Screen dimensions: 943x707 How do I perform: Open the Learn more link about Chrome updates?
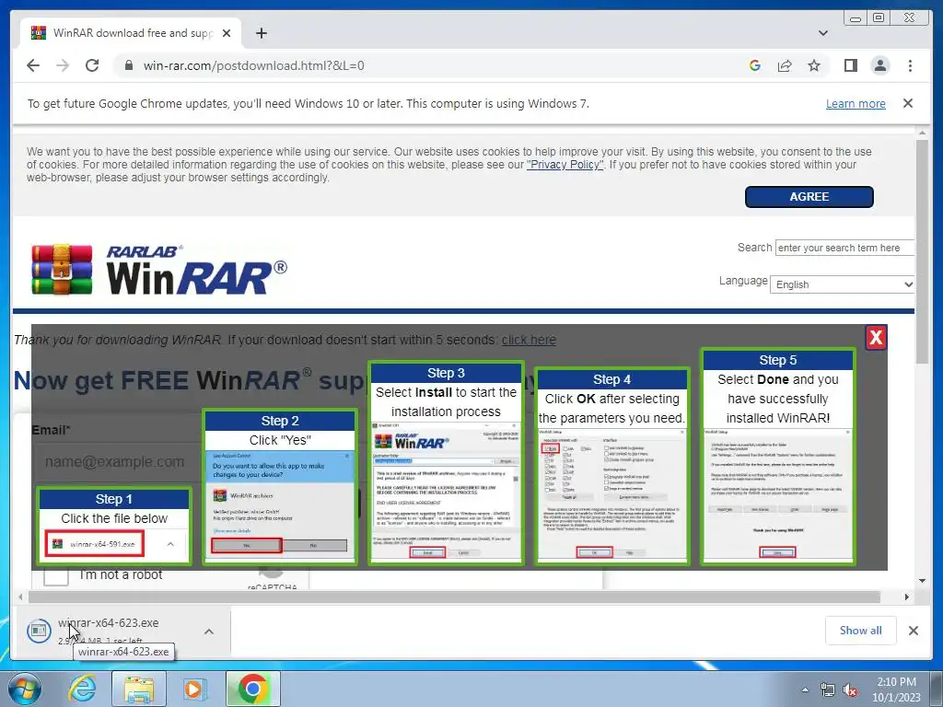856,103
